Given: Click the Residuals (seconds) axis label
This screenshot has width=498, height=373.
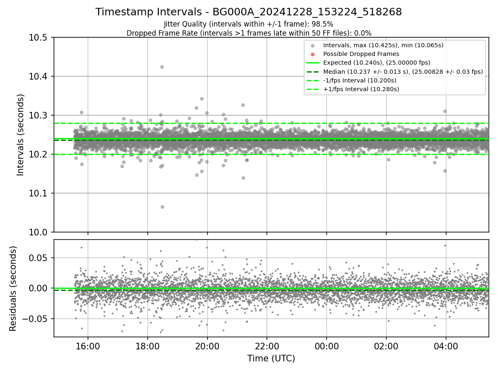Looking at the screenshot, I should tap(13, 288).
